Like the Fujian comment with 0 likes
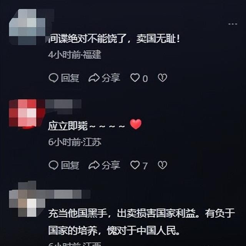Screen dimensions: 246x246 pos(139,78)
